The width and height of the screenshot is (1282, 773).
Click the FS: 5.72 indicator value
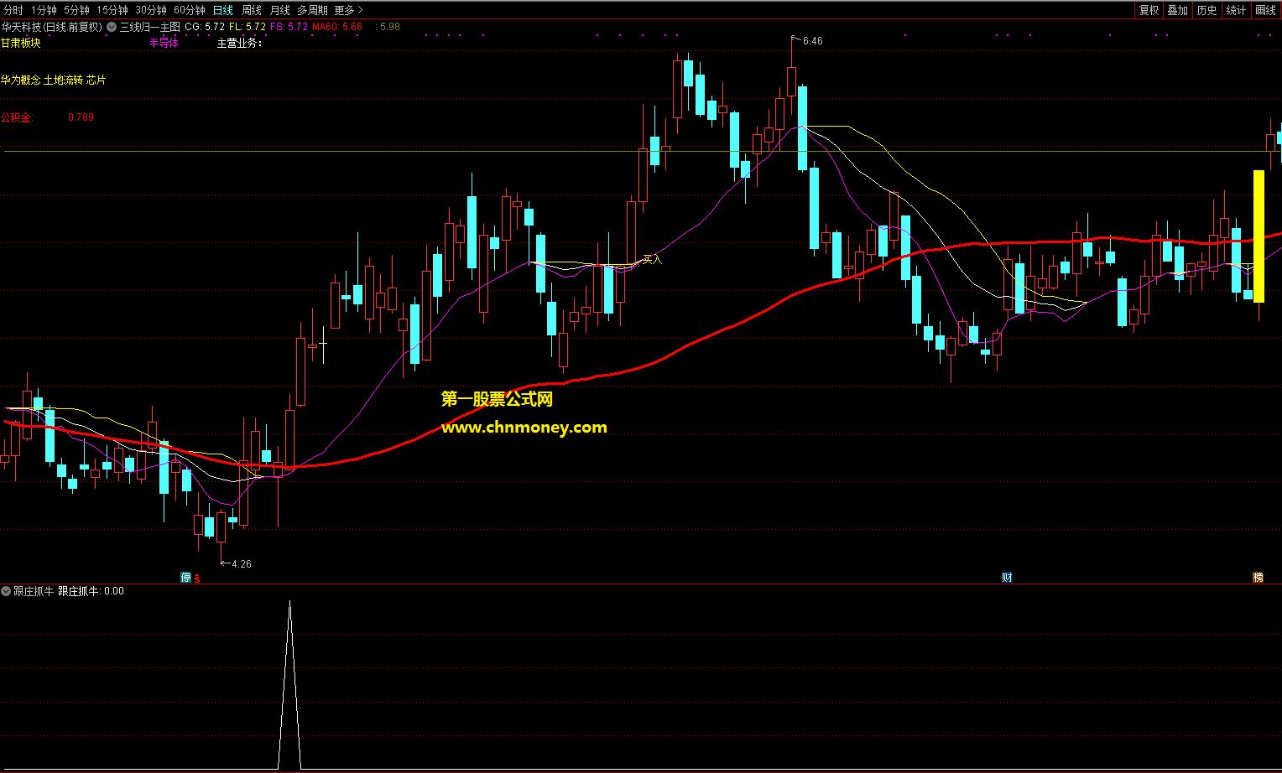click(x=289, y=27)
